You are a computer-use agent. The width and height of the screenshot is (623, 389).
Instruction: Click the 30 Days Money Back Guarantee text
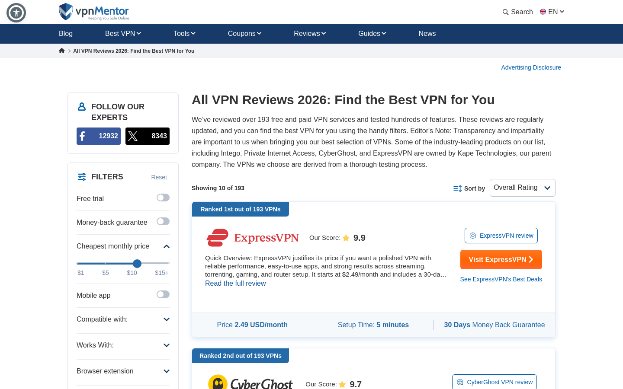click(495, 325)
